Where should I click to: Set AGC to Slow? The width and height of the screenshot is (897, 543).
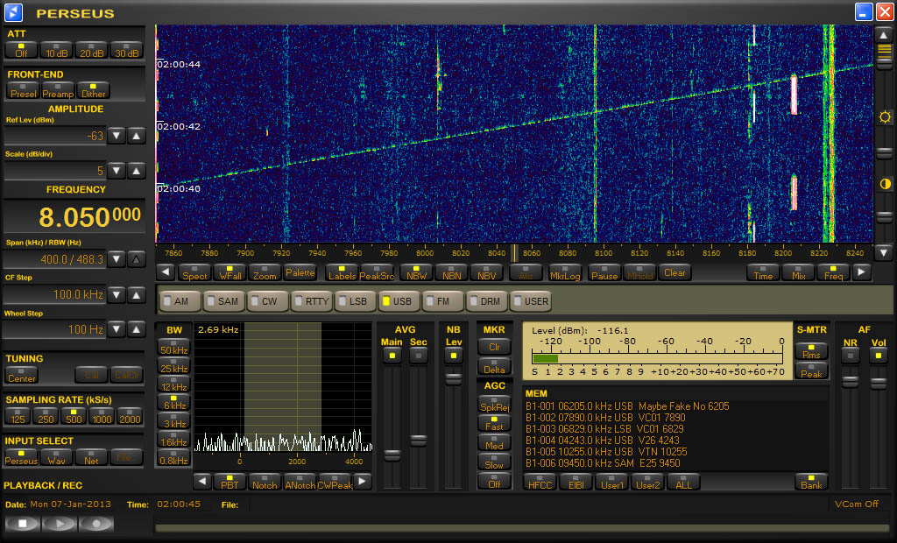(494, 462)
